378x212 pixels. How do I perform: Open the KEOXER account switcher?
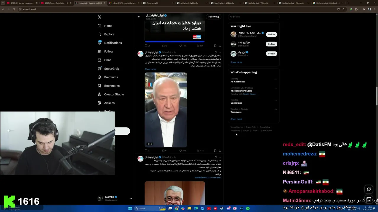tap(115, 198)
